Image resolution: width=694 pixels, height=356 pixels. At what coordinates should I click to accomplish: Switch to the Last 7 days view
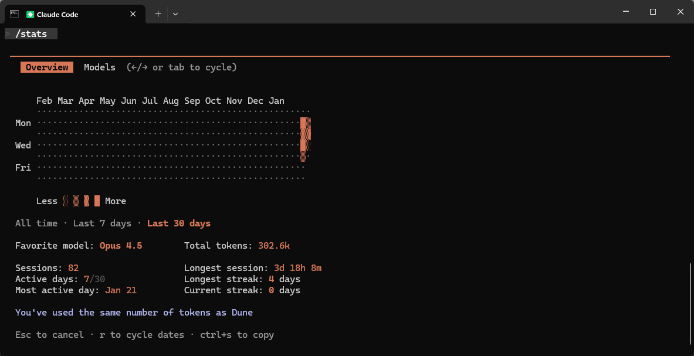click(x=102, y=223)
